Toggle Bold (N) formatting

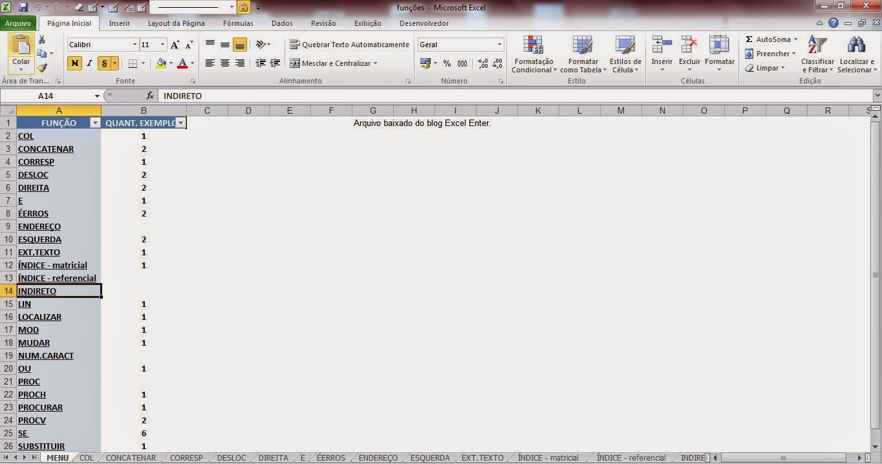74,63
